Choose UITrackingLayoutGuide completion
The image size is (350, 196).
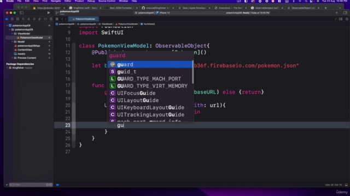point(150,115)
